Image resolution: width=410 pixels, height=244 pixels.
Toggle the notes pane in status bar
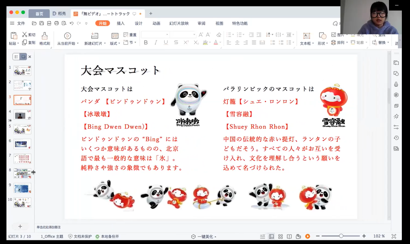tap(262, 236)
